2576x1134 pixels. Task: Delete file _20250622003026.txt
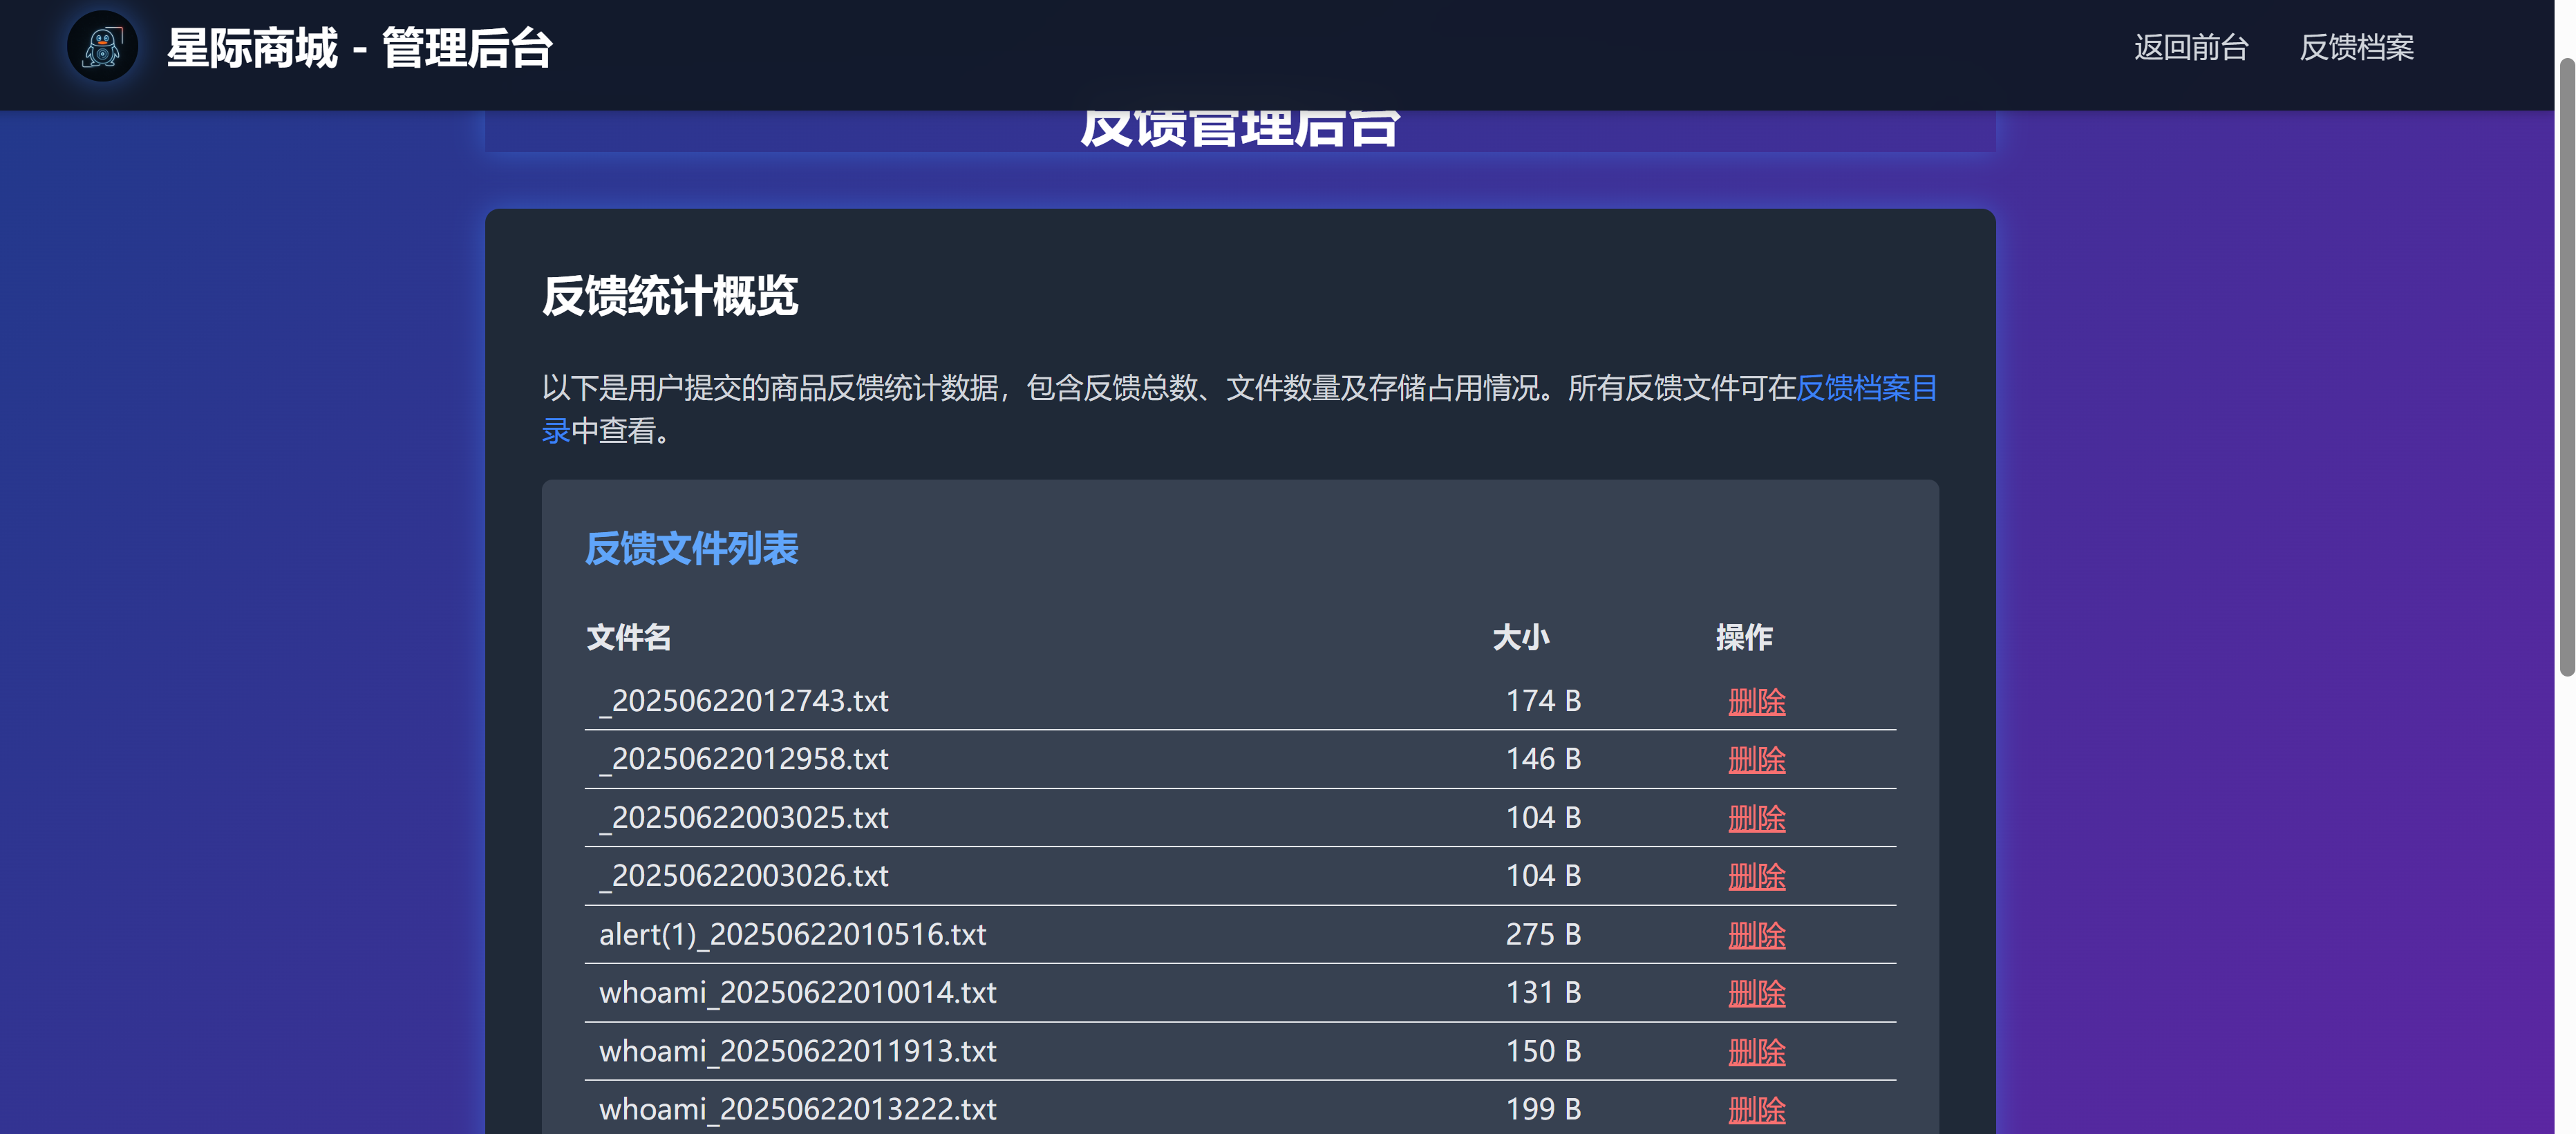point(1757,876)
